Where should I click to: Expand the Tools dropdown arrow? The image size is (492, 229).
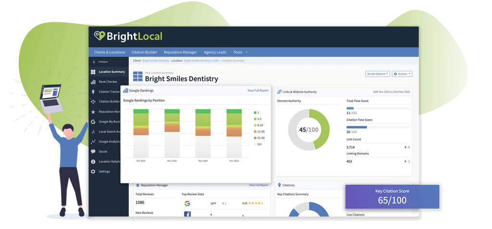(246, 53)
